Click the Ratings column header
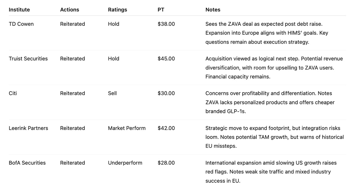This screenshot has height=192, width=359. [118, 10]
